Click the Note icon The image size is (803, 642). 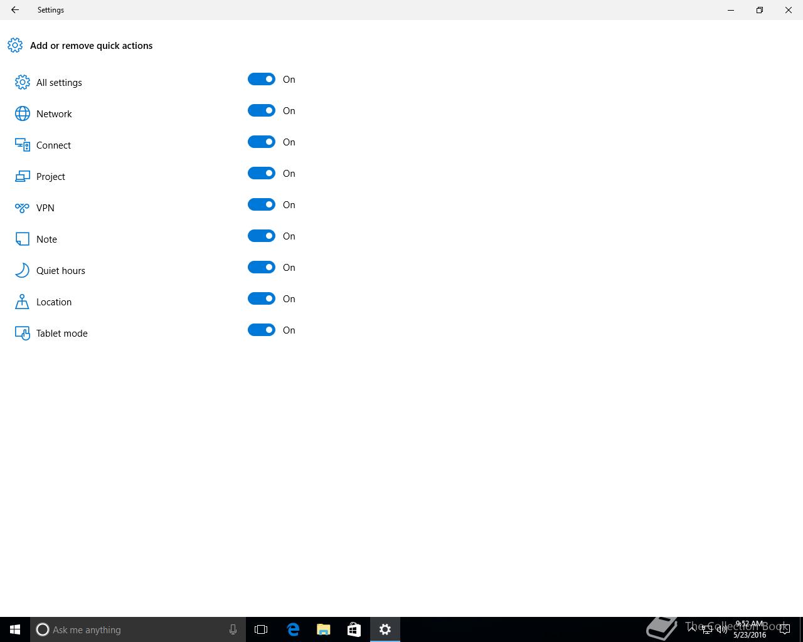pyautogui.click(x=23, y=239)
